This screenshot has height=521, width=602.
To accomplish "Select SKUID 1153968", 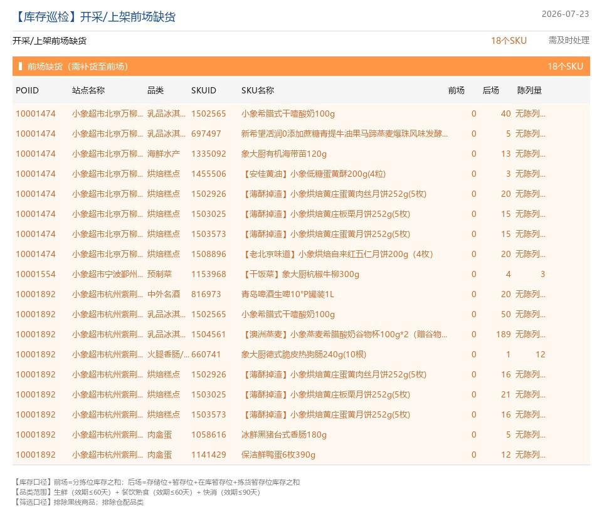I will coord(208,275).
